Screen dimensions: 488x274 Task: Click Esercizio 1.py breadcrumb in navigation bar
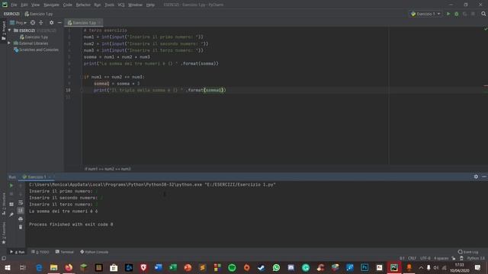click(39, 14)
